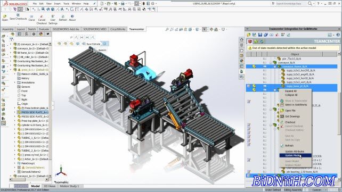Click the help icon in Teamcenter panel toolbar
This screenshot has width=342, height=192.
(x=338, y=35)
